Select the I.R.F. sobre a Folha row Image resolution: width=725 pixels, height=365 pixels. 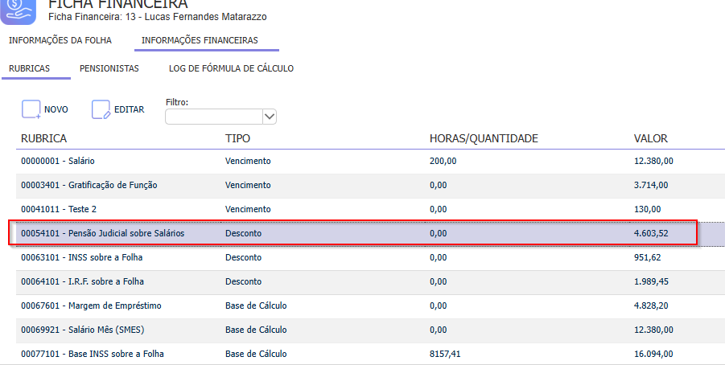[x=83, y=281]
